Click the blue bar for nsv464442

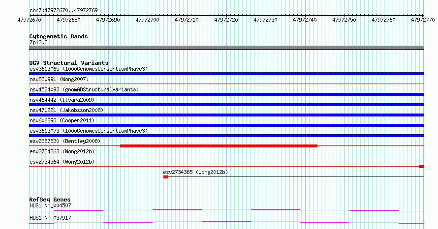[x=226, y=105]
